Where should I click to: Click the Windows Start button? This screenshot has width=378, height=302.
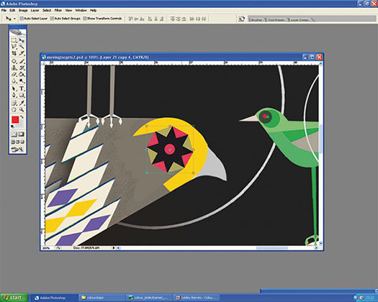coord(14,298)
